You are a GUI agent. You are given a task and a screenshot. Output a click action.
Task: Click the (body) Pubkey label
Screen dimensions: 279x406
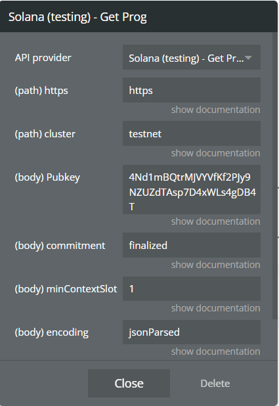tap(47, 177)
